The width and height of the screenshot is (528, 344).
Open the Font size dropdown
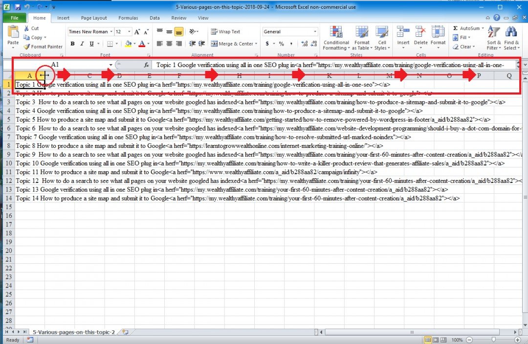coord(129,31)
